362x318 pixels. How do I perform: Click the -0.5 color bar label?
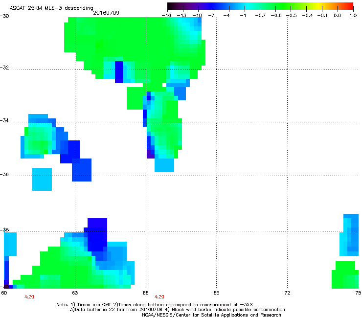[x=292, y=16]
